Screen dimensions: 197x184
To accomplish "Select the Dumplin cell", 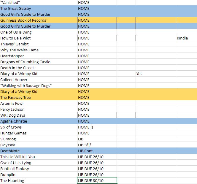I will 39,175.
